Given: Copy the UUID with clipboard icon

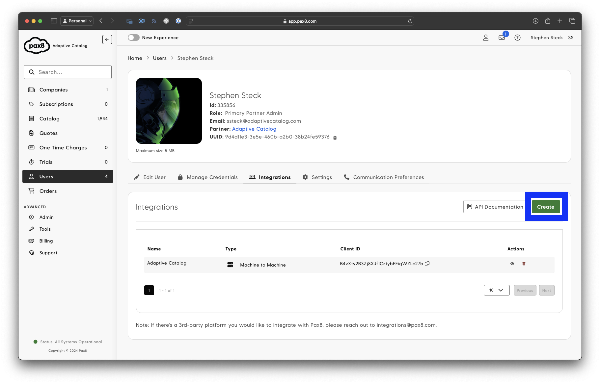Looking at the screenshot, I should coord(335,138).
